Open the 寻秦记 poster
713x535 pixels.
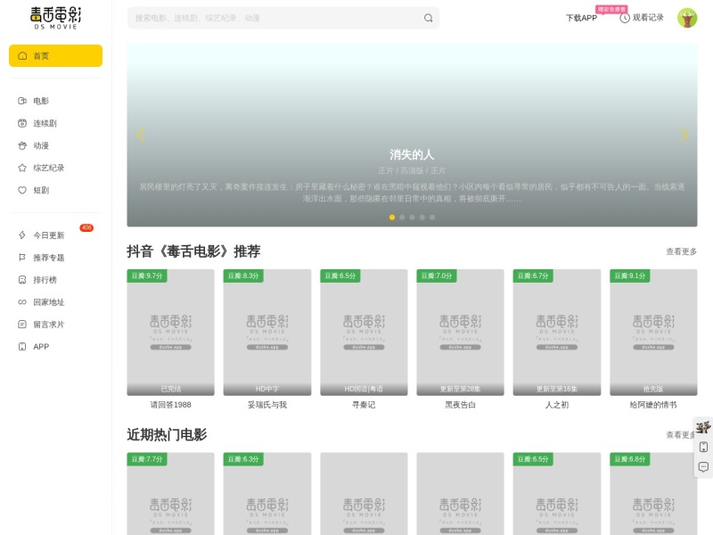point(364,332)
